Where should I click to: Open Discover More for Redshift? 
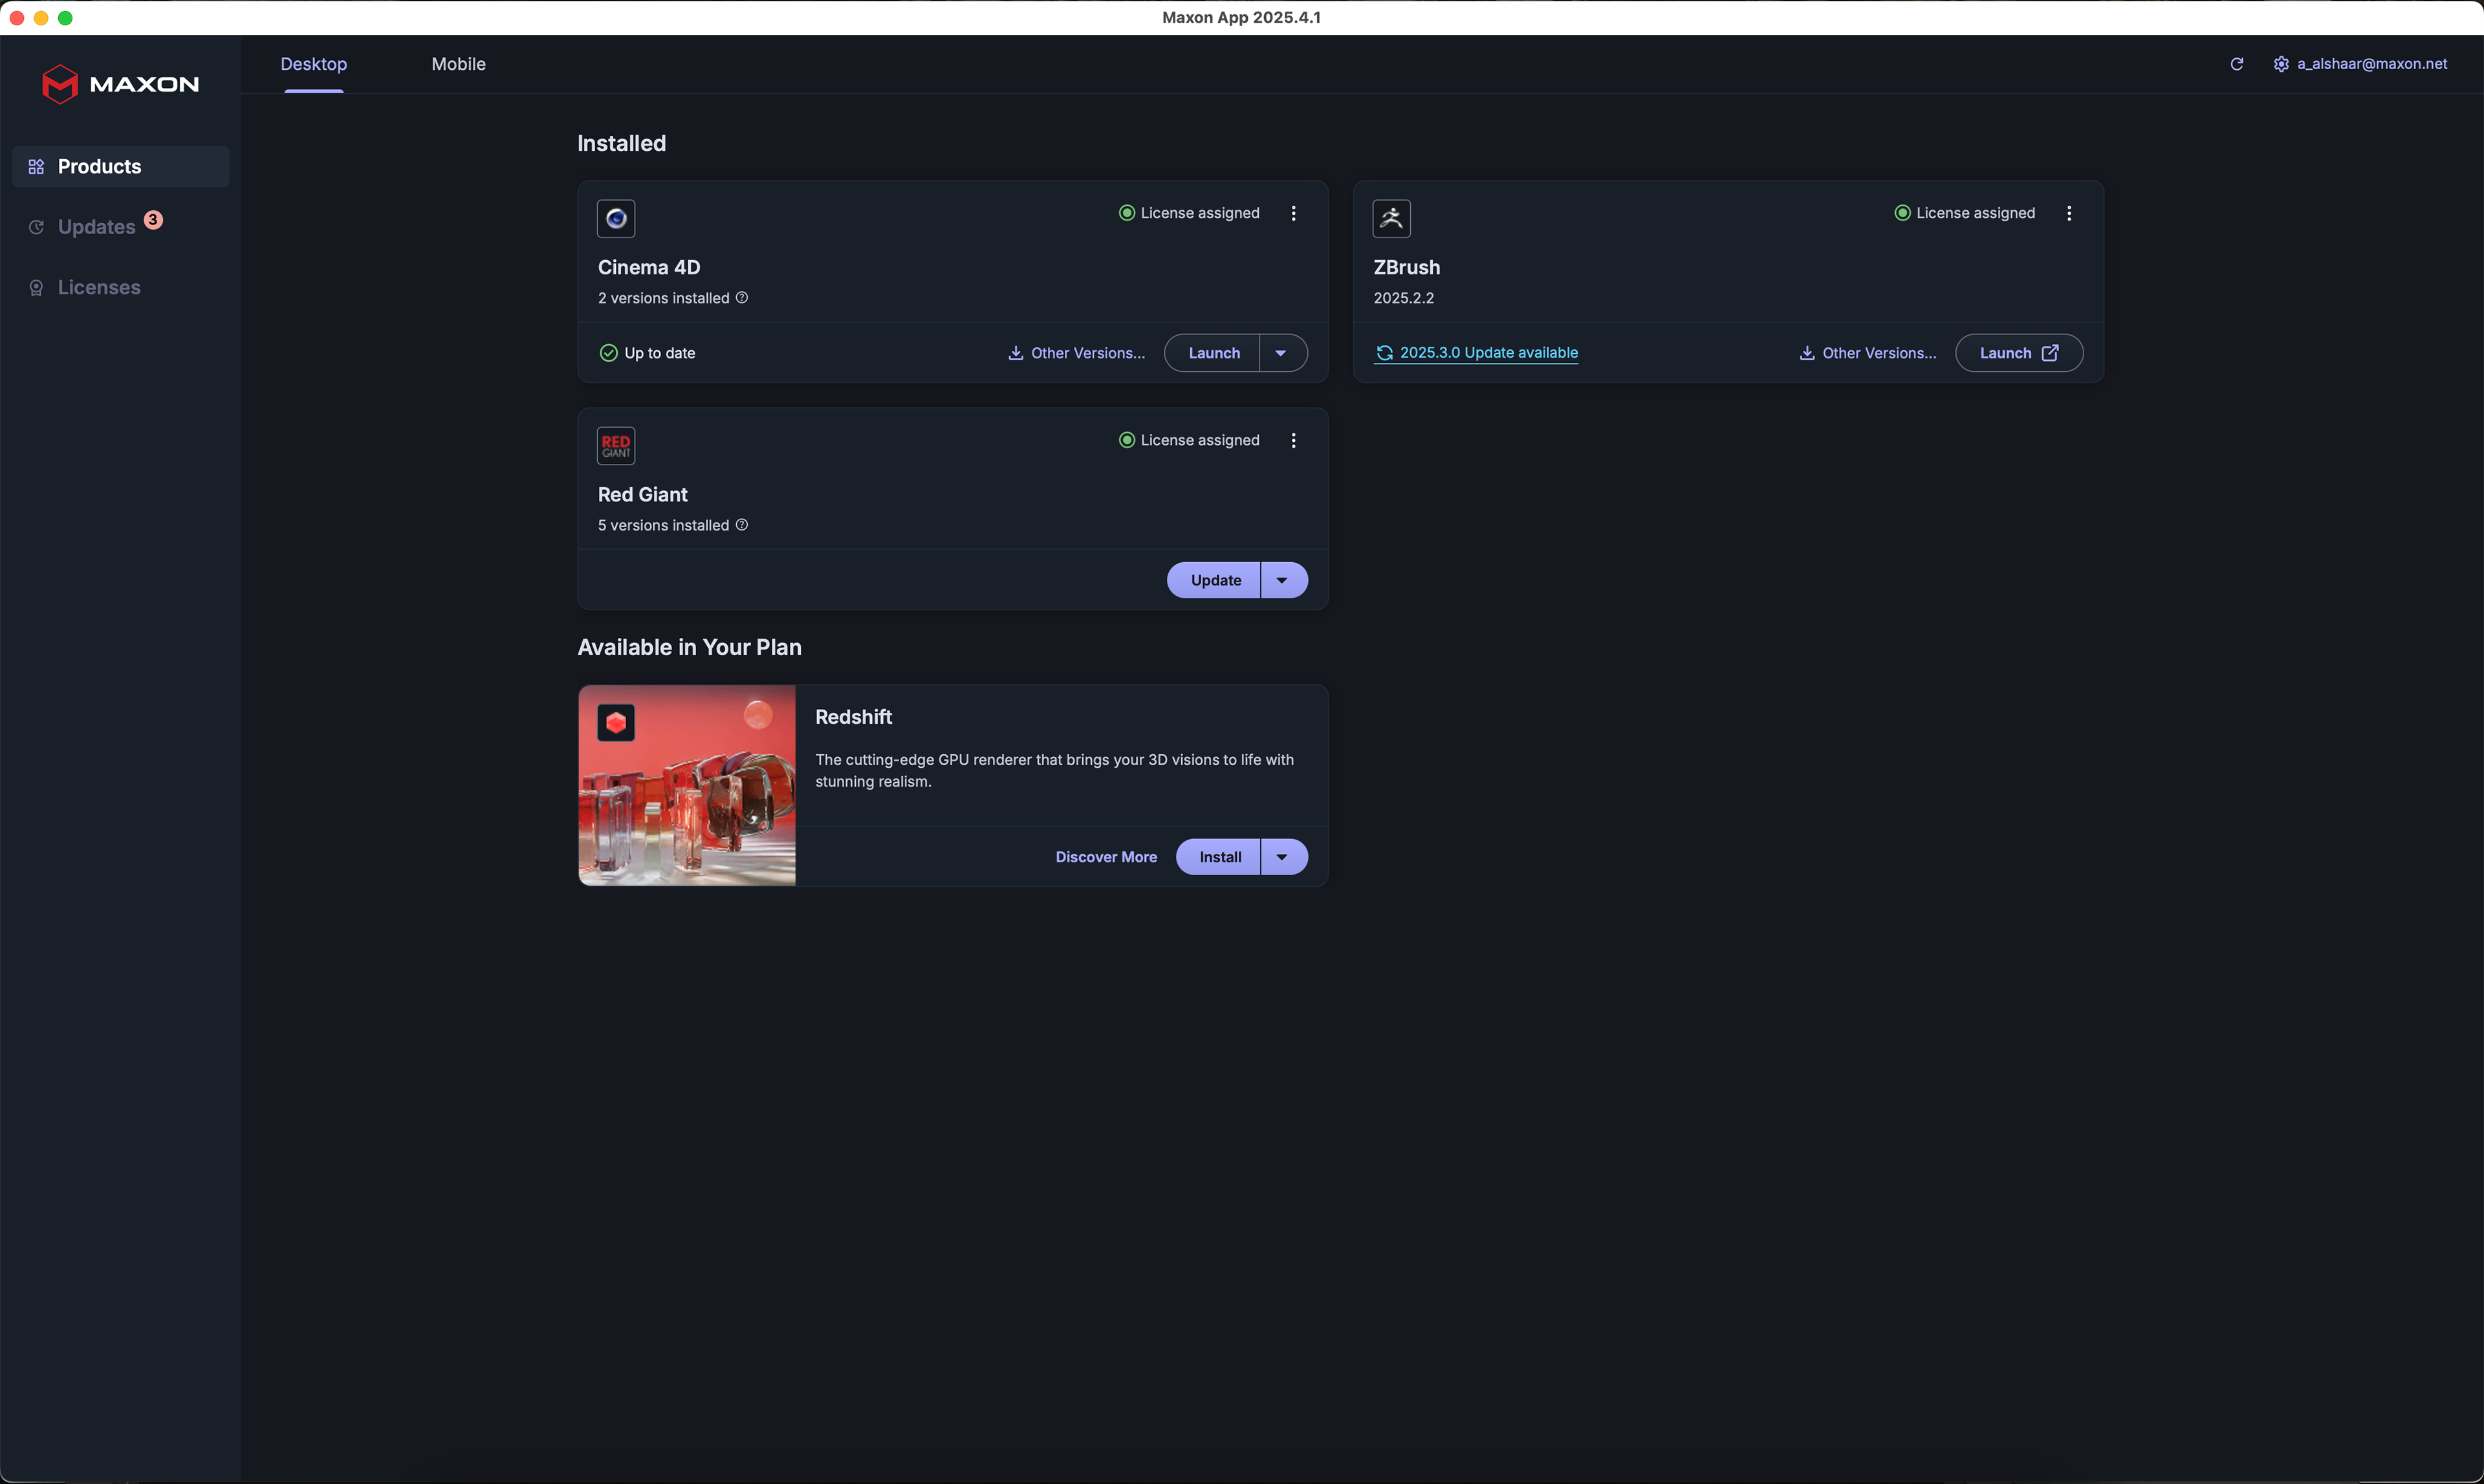coord(1106,857)
